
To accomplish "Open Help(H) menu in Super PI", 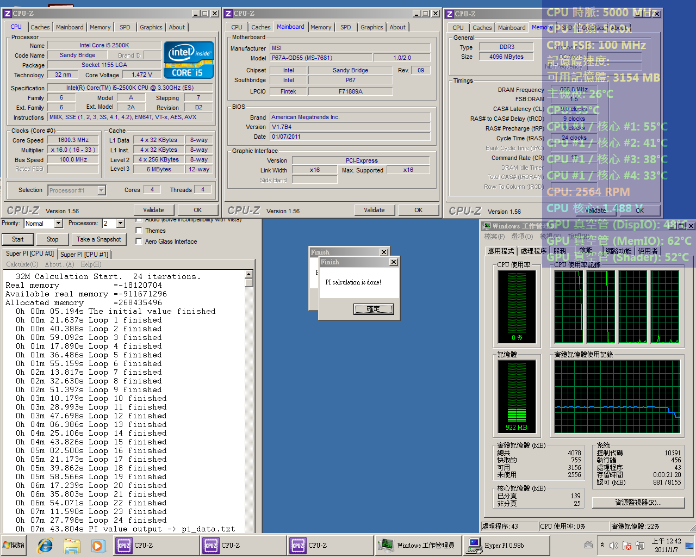I will click(91, 264).
